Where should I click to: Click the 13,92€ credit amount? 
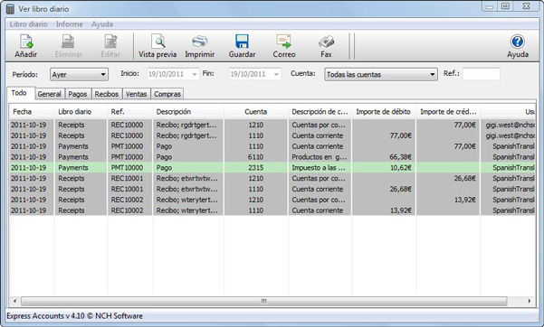pyautogui.click(x=464, y=200)
